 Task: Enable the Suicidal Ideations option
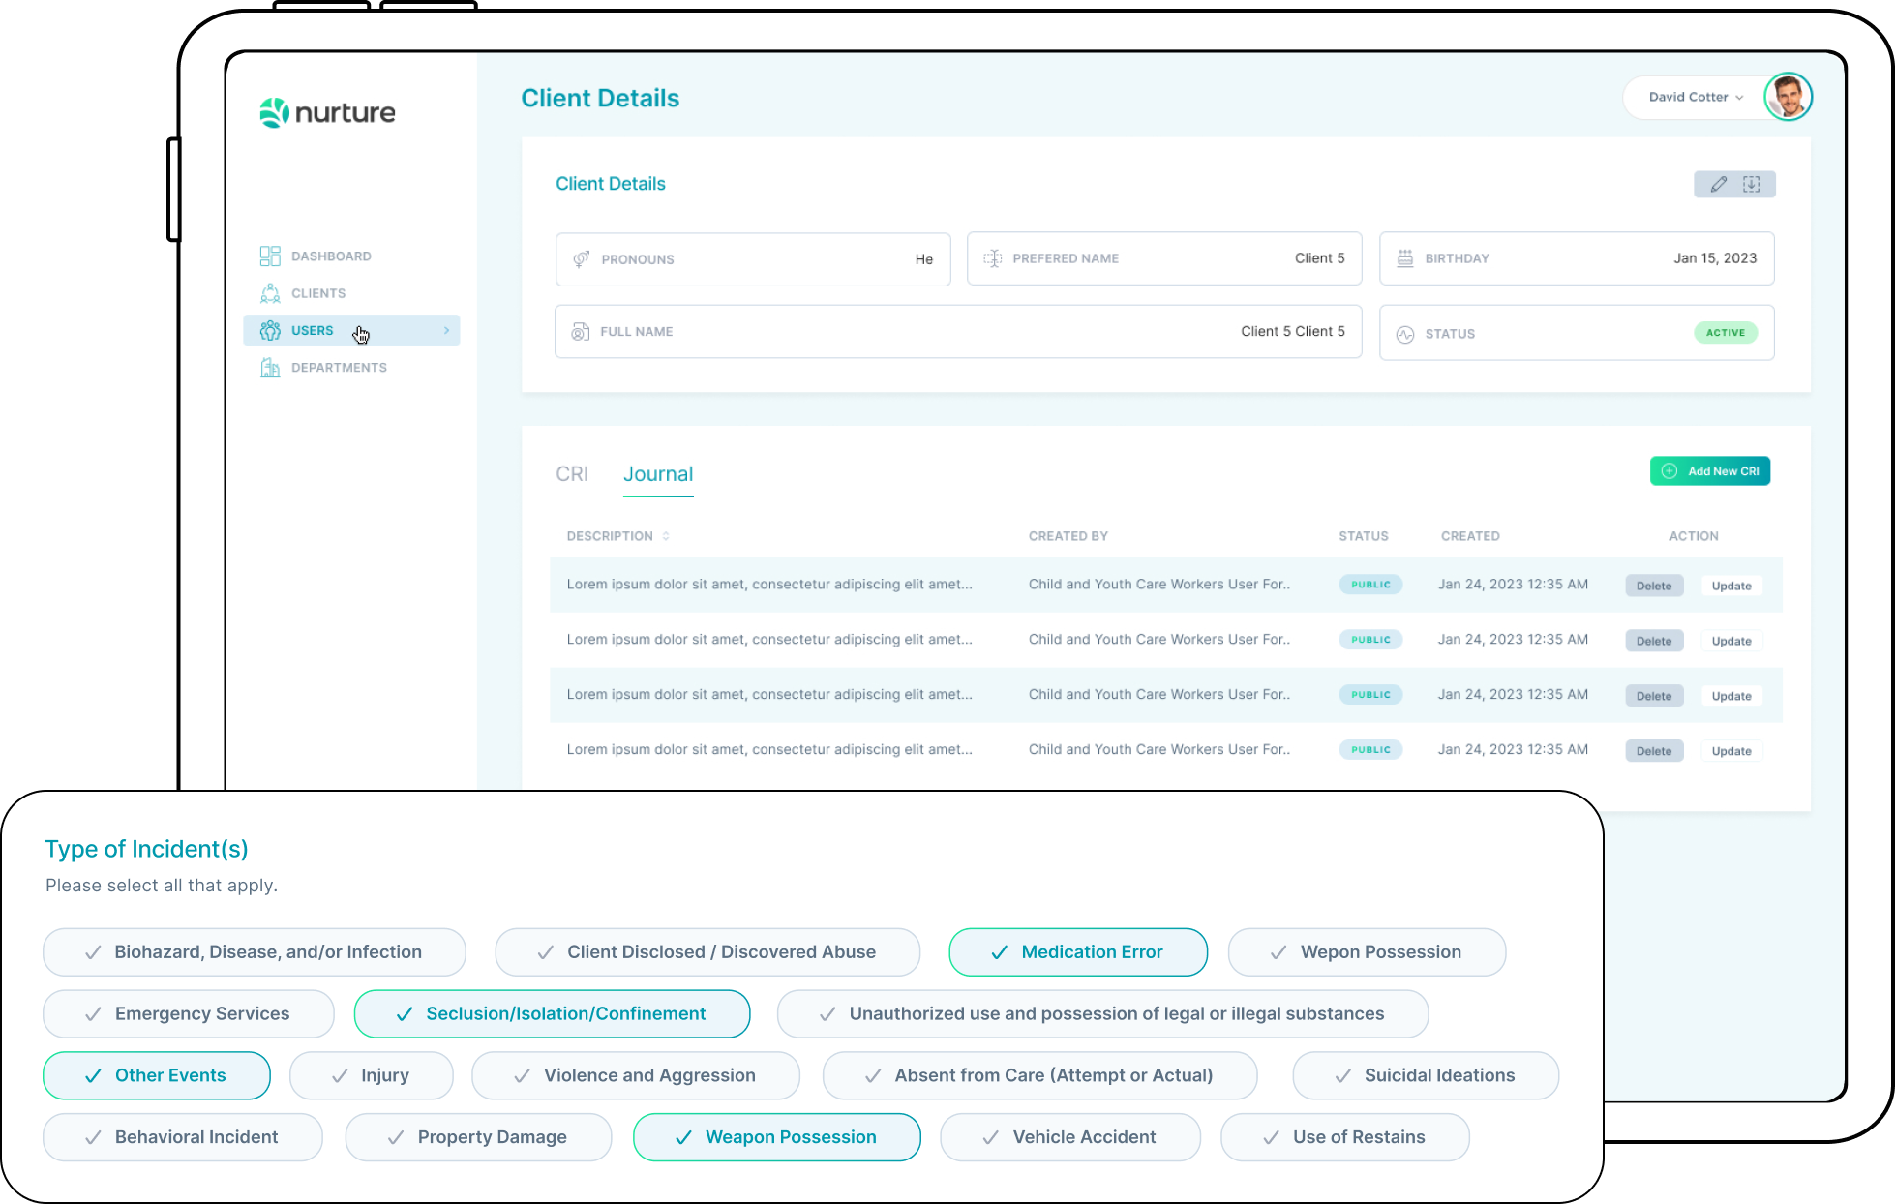point(1425,1075)
